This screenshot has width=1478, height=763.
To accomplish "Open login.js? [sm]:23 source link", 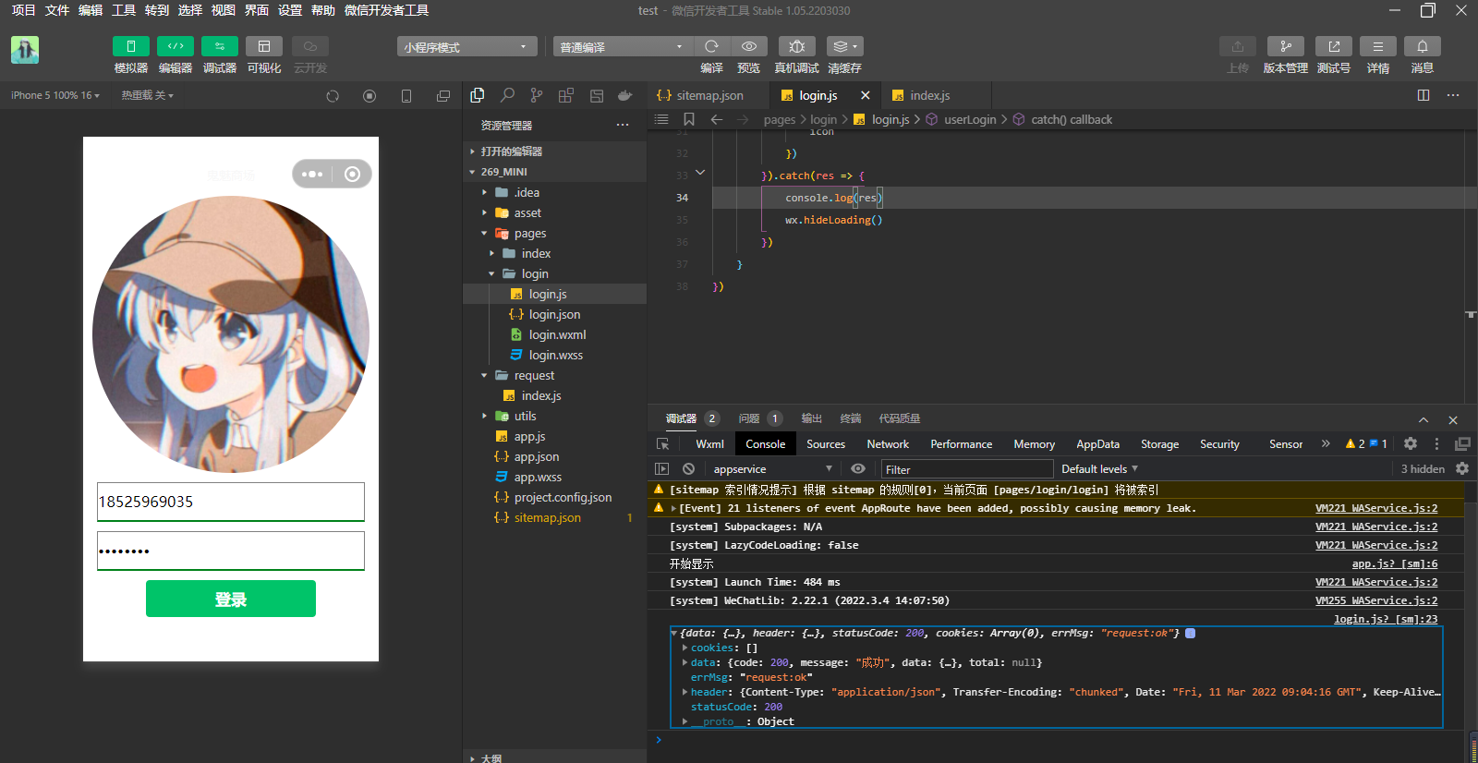I will tap(1386, 619).
